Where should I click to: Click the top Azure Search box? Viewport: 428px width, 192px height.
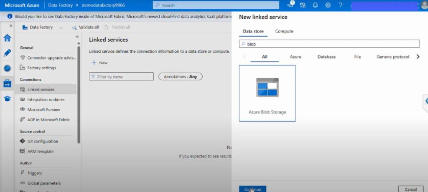[x=216, y=5]
